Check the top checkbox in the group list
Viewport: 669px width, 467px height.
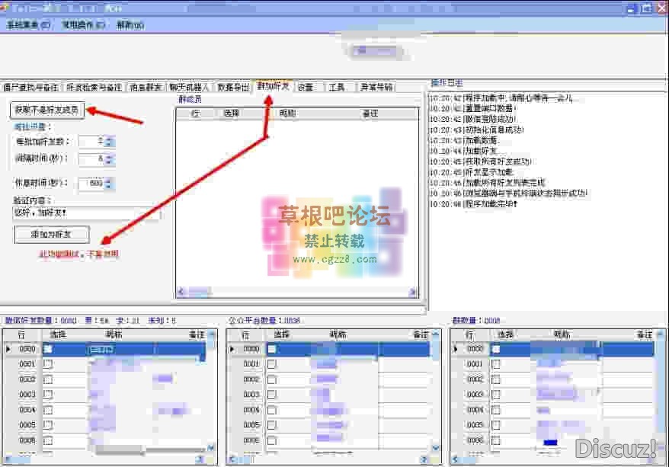(x=497, y=348)
